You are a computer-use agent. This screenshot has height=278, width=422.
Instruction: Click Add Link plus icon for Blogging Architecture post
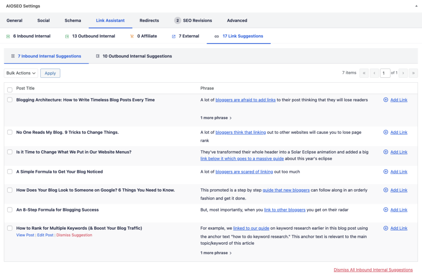point(385,100)
